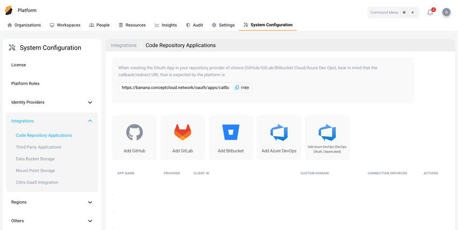Click the Audit shield icon

(x=188, y=25)
